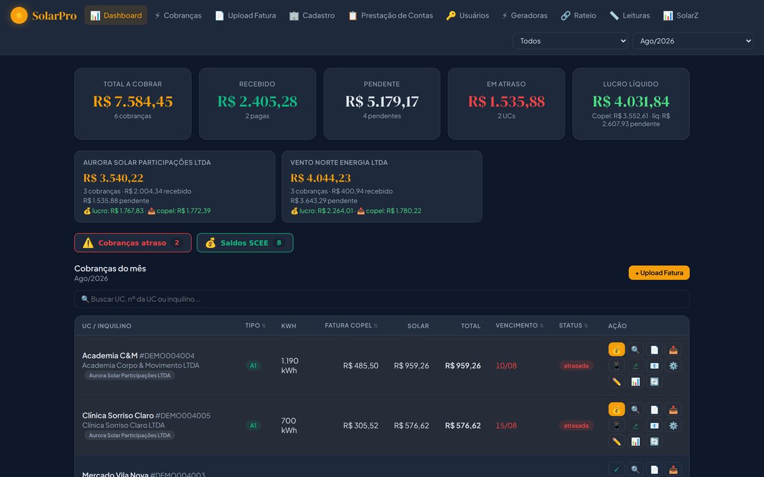Viewport: 764px width, 477px height.
Task: Click outbox tray icon for Clínica Sorriso Claro
Action: pyautogui.click(x=674, y=409)
